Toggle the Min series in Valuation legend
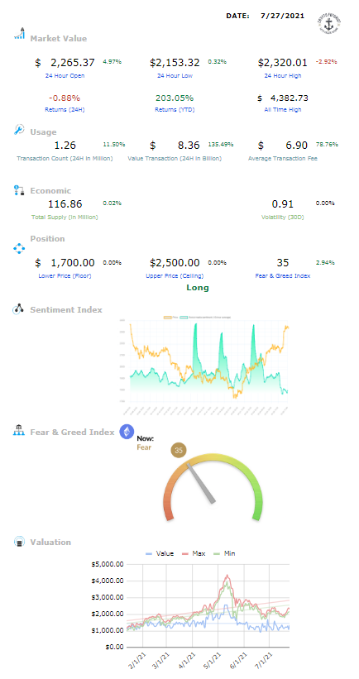Image resolution: width=359 pixels, height=679 pixels. pos(224,553)
